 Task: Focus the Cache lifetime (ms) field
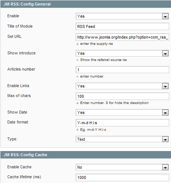tap(122, 177)
